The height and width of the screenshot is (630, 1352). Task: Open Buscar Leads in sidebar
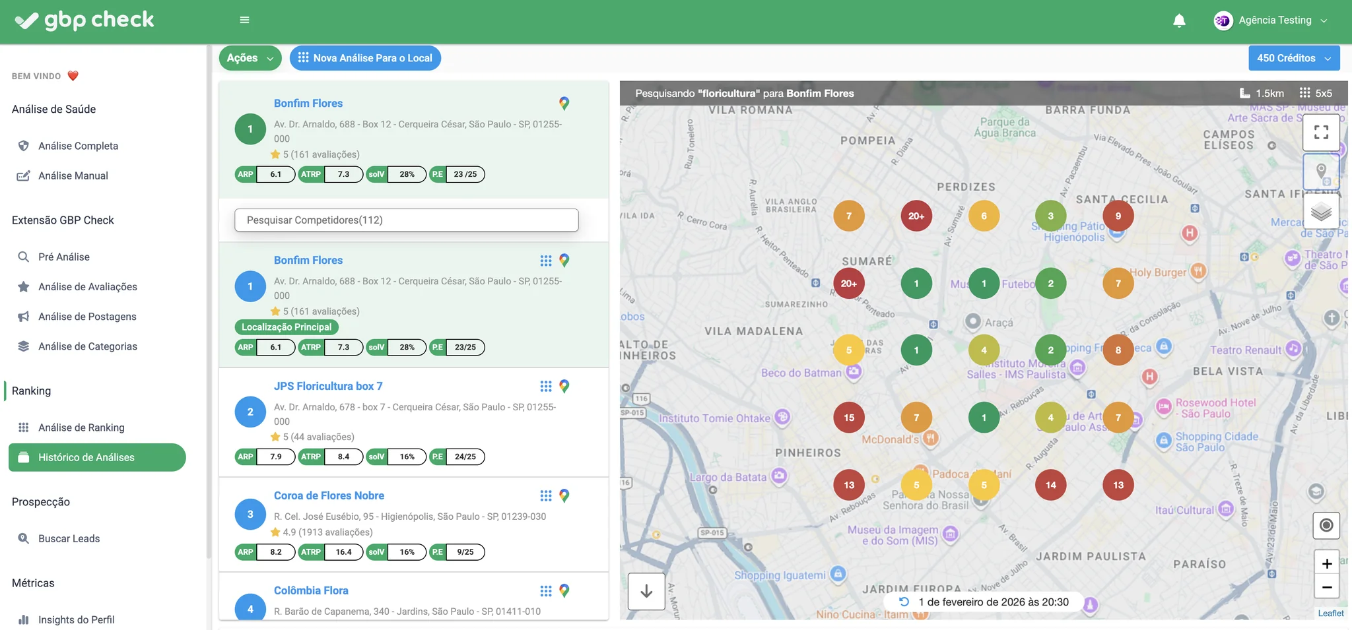[x=69, y=538]
